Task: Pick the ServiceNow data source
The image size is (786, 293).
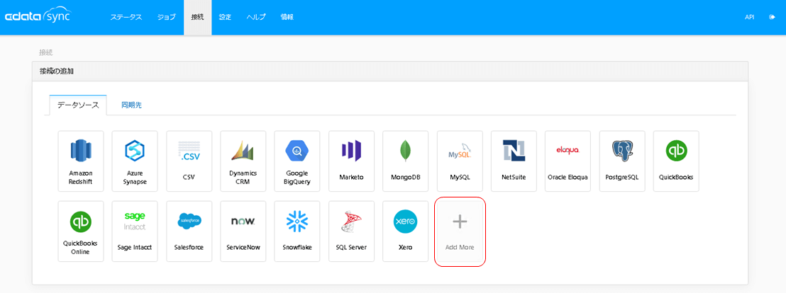Action: pyautogui.click(x=243, y=231)
